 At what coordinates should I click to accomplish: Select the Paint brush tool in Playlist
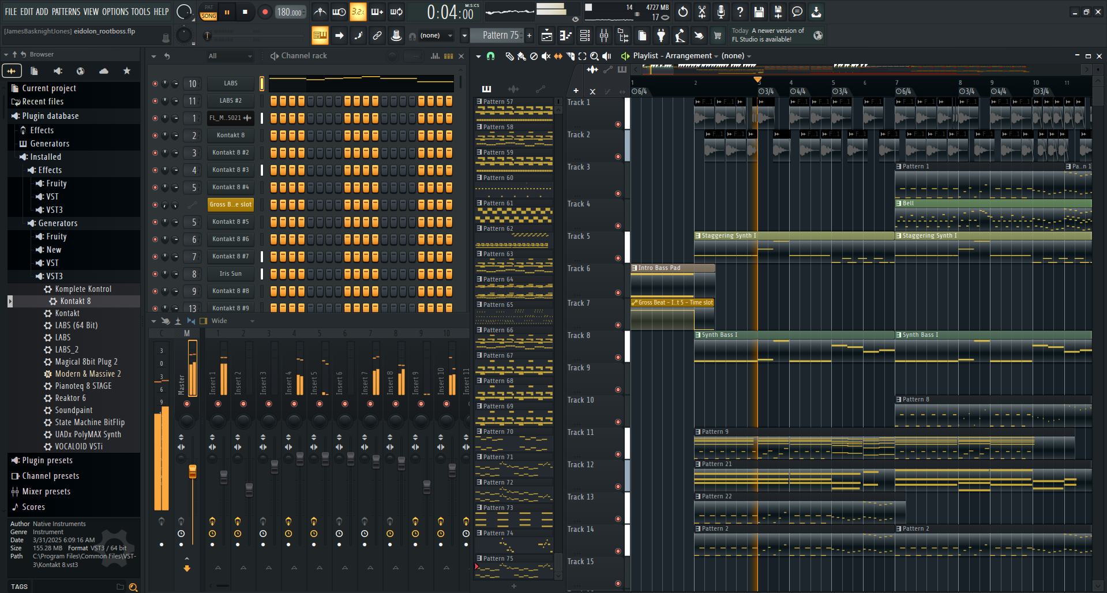tap(521, 56)
